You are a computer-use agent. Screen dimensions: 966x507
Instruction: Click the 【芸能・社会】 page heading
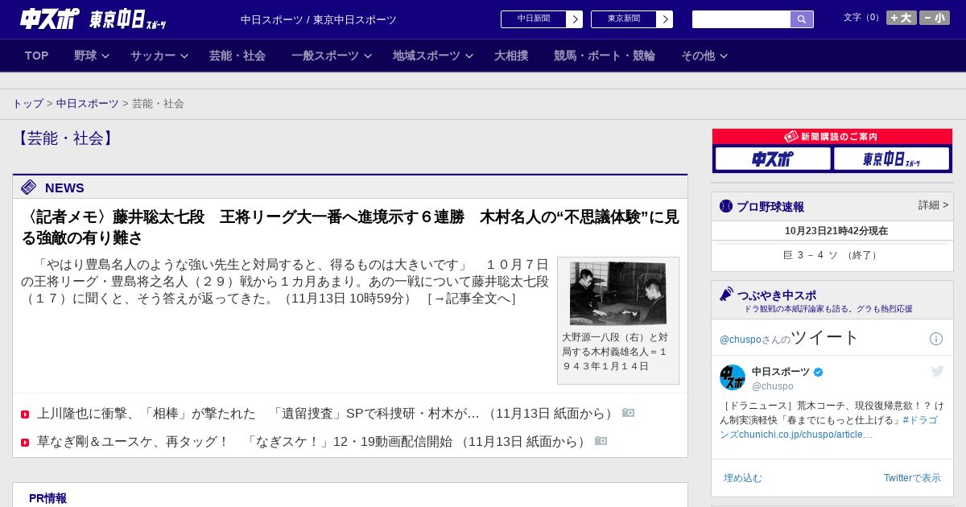click(x=65, y=138)
